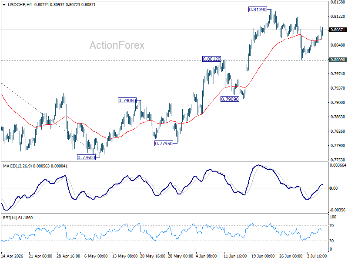Click the 0.80120 price label
Viewport: 348px width, 261px height.
point(211,59)
